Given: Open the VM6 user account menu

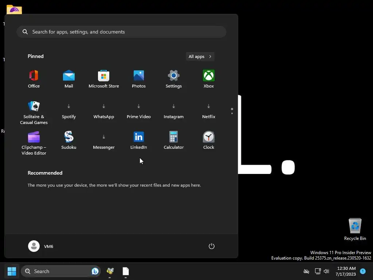Looking at the screenshot, I should pyautogui.click(x=41, y=246).
